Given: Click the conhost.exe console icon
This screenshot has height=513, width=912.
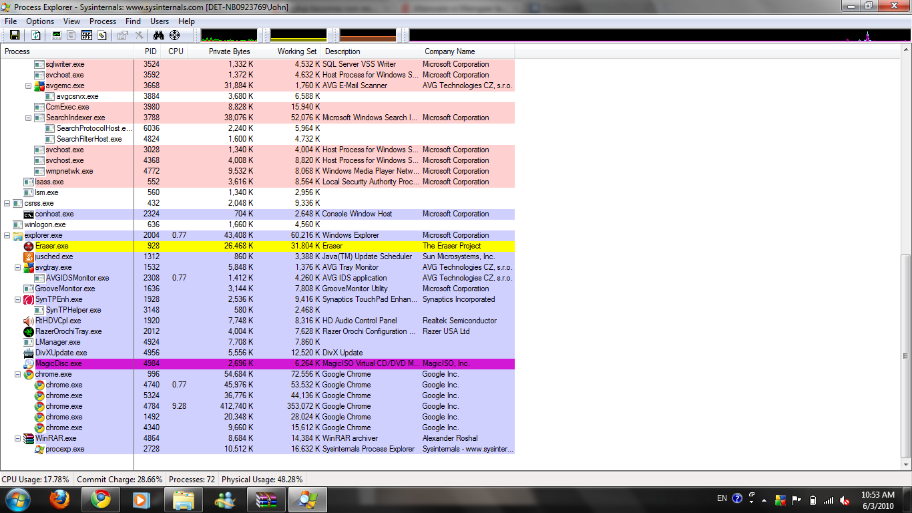Looking at the screenshot, I should [29, 214].
